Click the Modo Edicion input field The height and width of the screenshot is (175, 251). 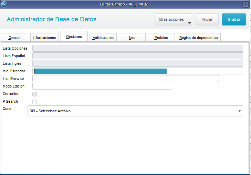coord(102,86)
